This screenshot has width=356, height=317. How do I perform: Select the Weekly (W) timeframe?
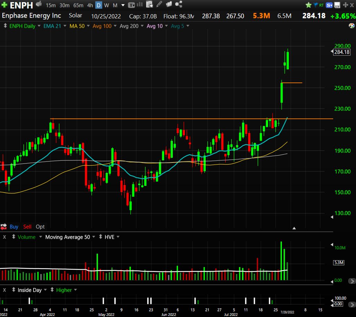point(106,5)
